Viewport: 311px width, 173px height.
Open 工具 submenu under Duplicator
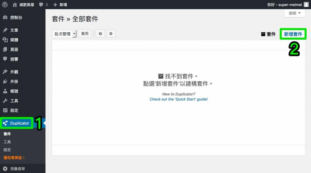7,142
